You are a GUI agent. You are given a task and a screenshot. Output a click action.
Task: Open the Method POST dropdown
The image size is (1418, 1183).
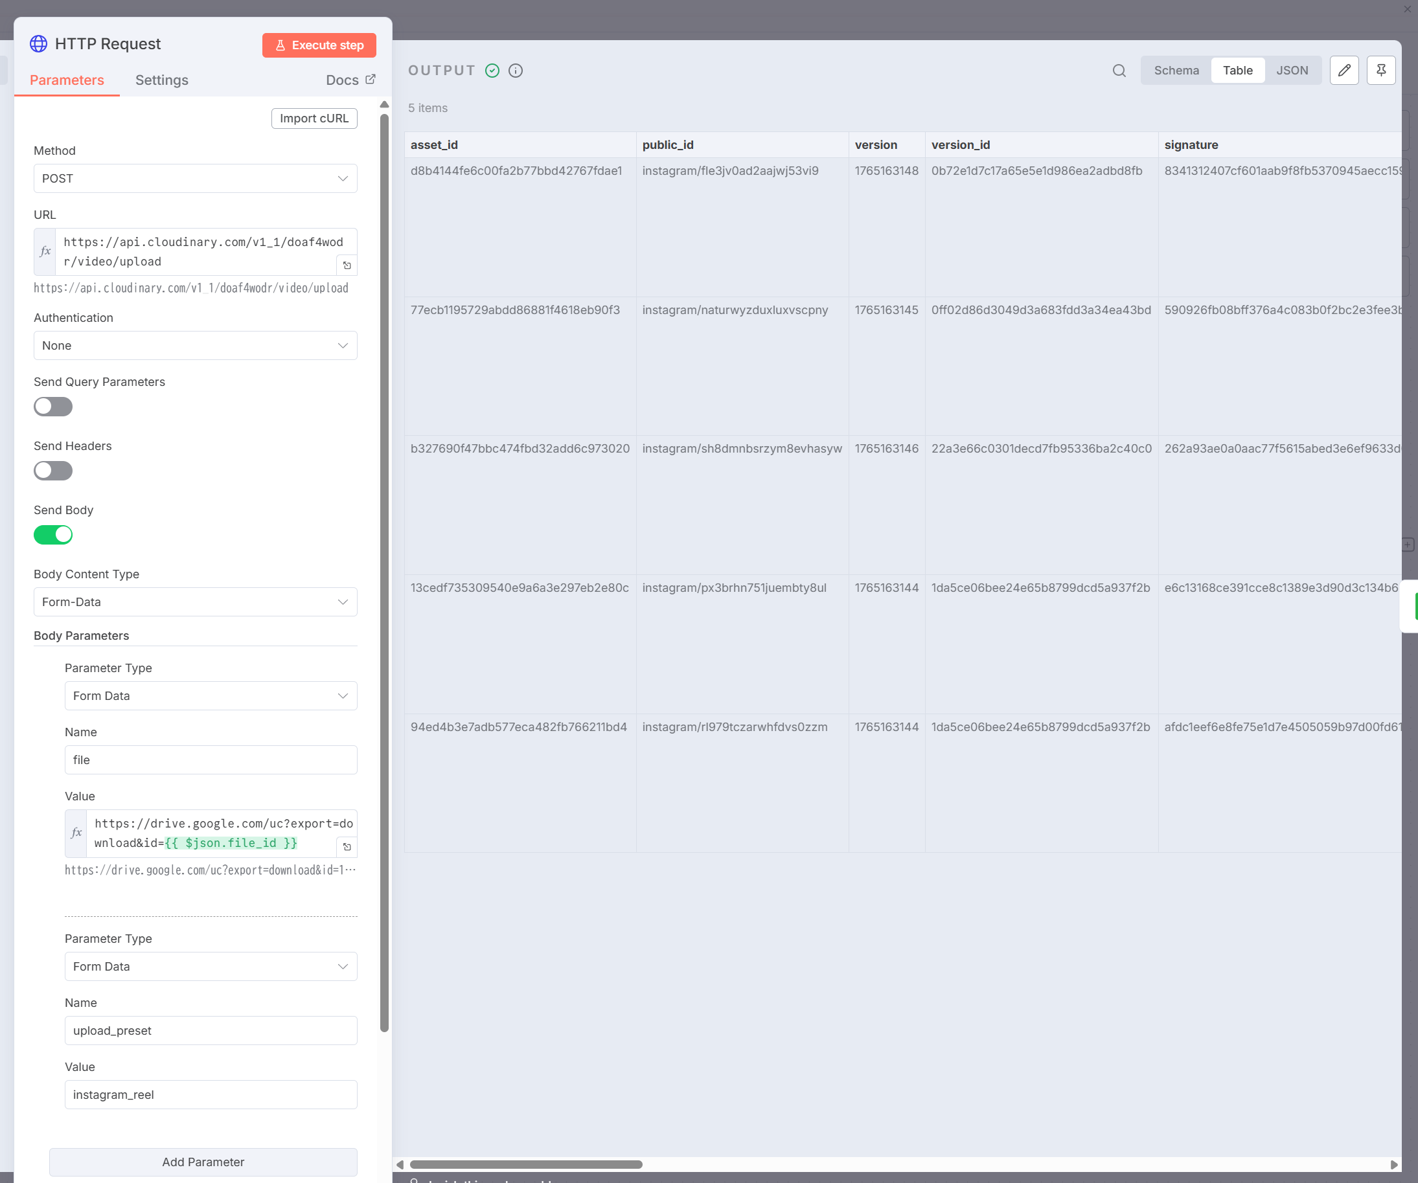pyautogui.click(x=195, y=178)
